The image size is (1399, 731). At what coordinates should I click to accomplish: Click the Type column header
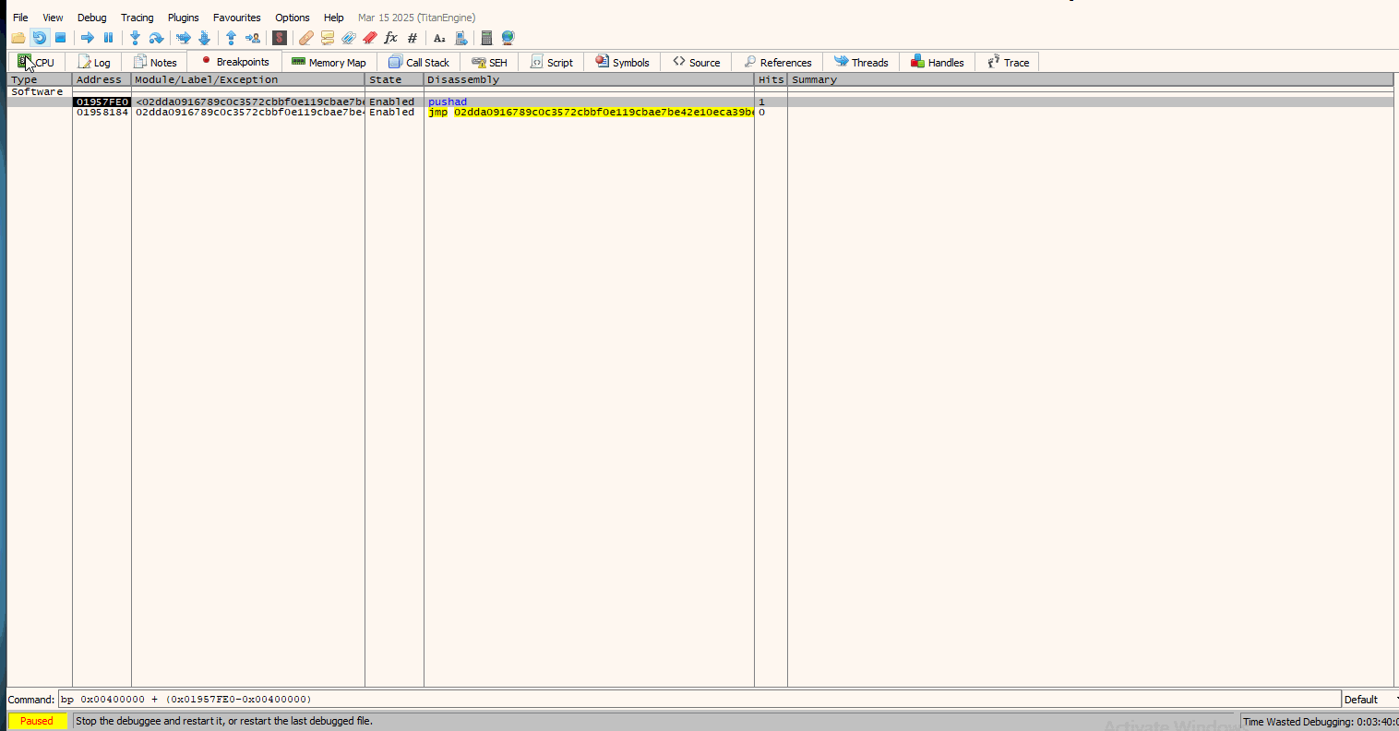40,79
